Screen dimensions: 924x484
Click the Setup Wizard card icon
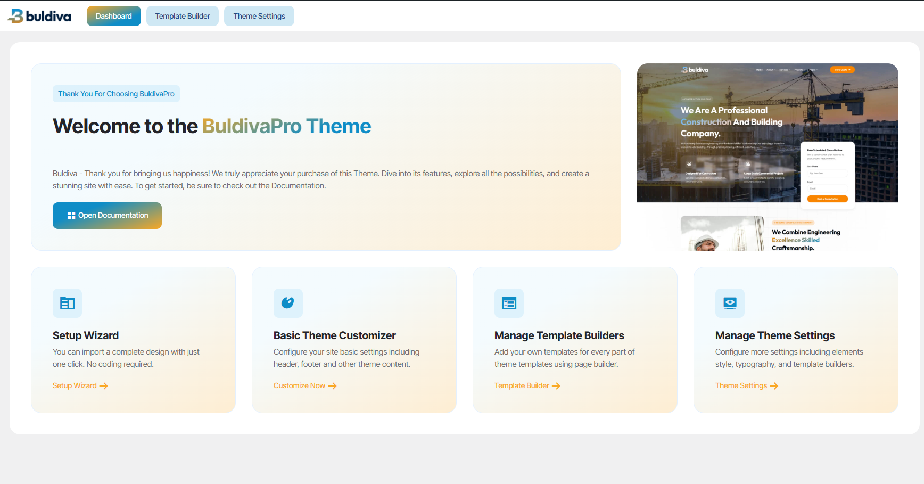click(x=67, y=303)
